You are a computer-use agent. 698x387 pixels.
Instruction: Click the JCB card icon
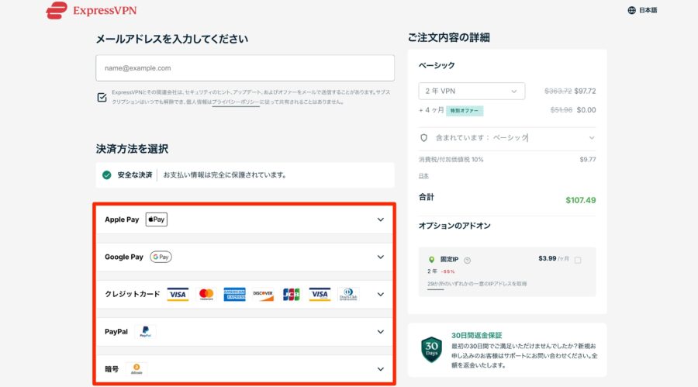291,295
